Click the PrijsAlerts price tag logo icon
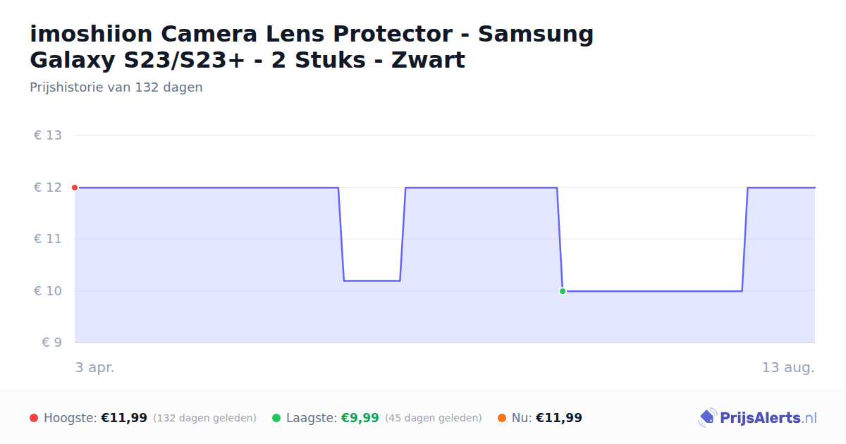Screen dimensions: 846x444 point(707,418)
